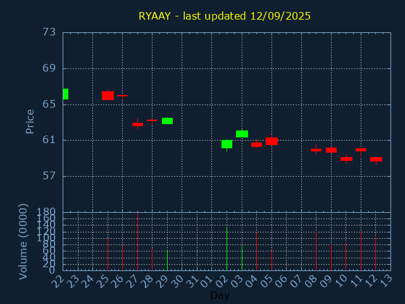Click the tallest volume bar on day 27
The width and height of the screenshot is (405, 304).
(138, 241)
